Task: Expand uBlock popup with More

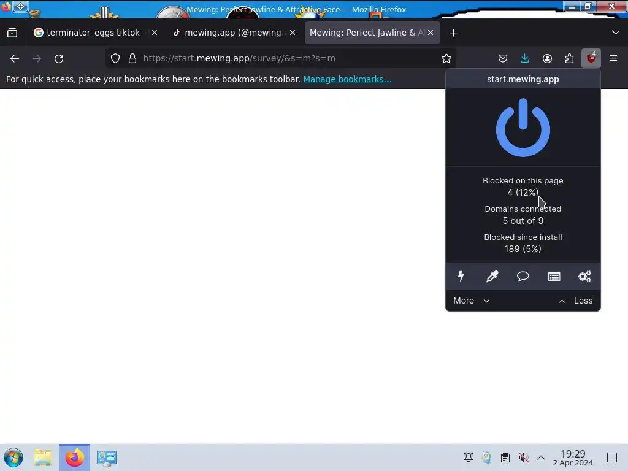Action: (472, 301)
